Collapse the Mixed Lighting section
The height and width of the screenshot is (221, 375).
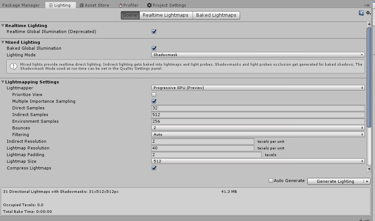(x=3, y=42)
